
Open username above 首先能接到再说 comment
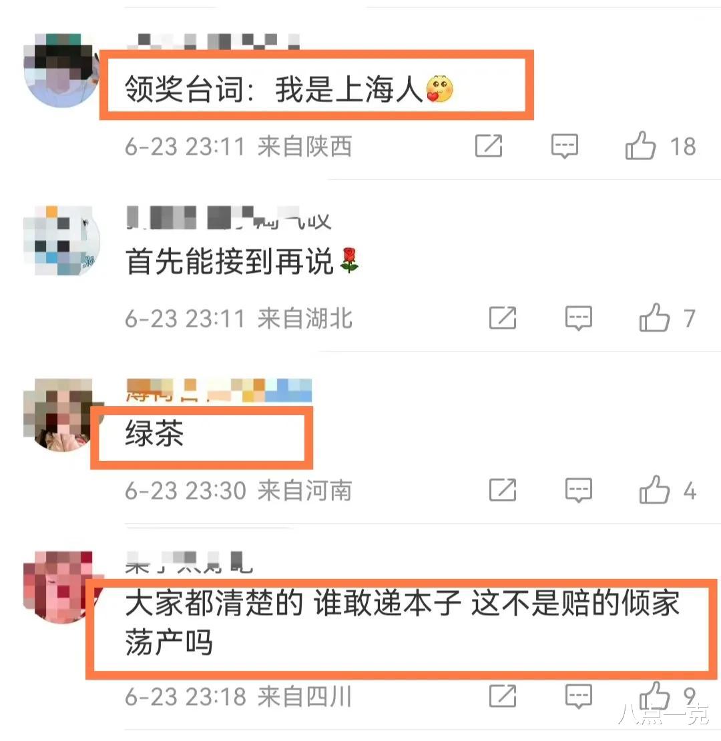(x=228, y=219)
